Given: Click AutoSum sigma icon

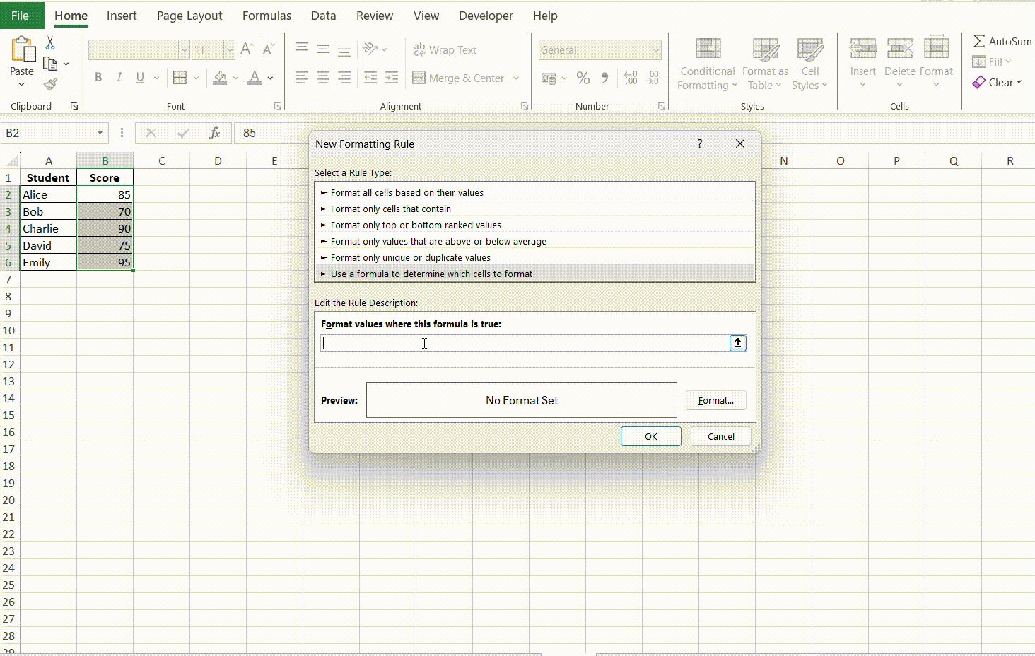Looking at the screenshot, I should [979, 41].
